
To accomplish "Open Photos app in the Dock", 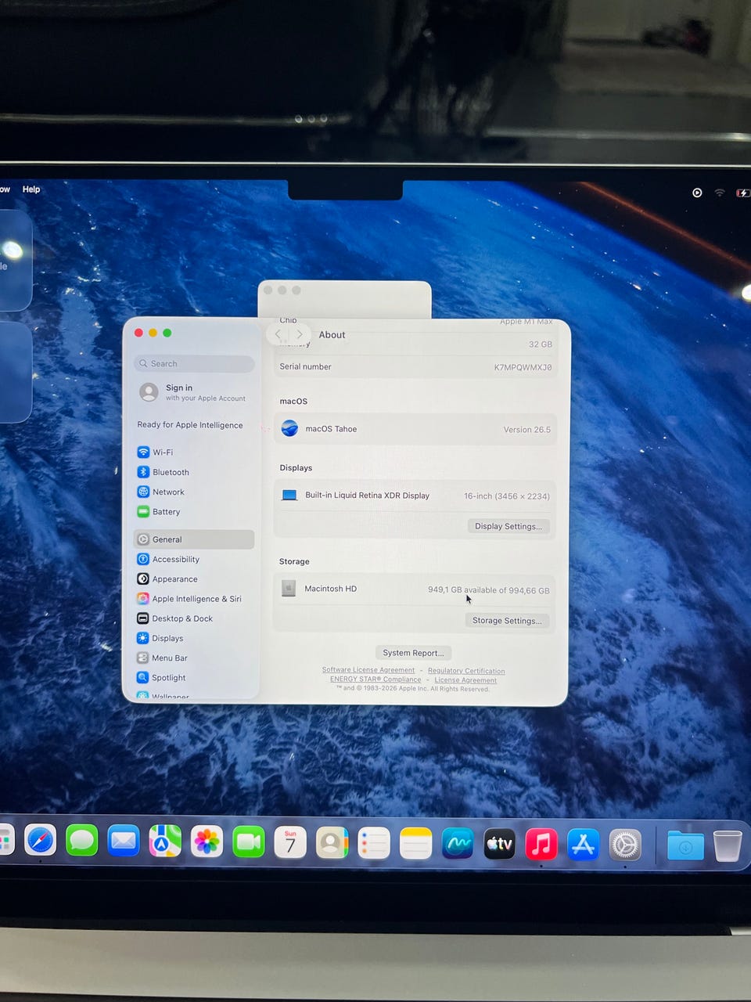I will click(207, 842).
